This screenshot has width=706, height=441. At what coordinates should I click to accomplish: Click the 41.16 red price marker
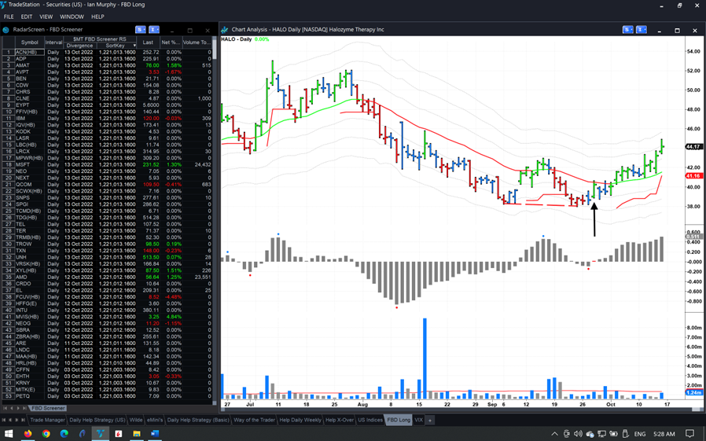[694, 176]
